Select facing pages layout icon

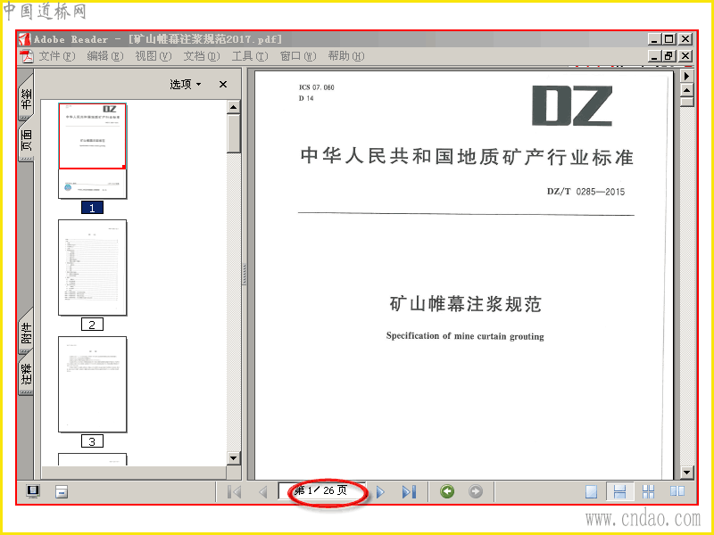[x=677, y=491]
